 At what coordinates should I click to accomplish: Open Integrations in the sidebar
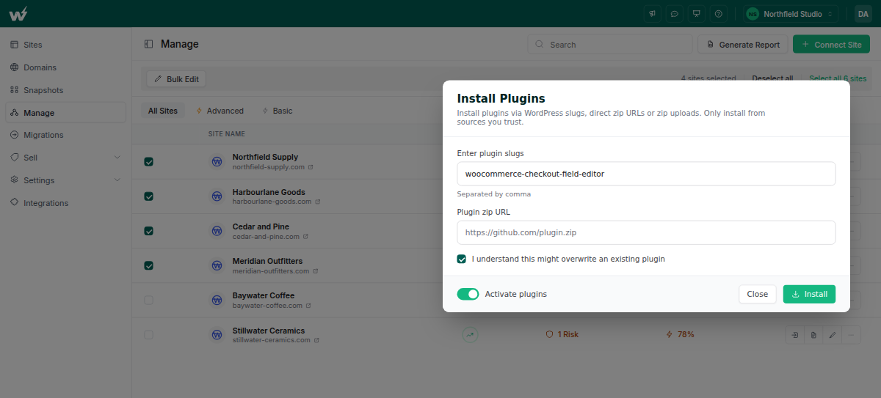tap(66, 203)
